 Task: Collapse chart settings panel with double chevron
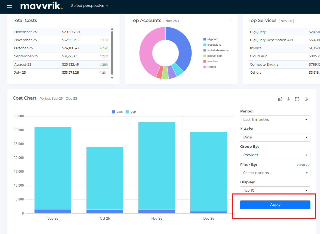(306, 99)
